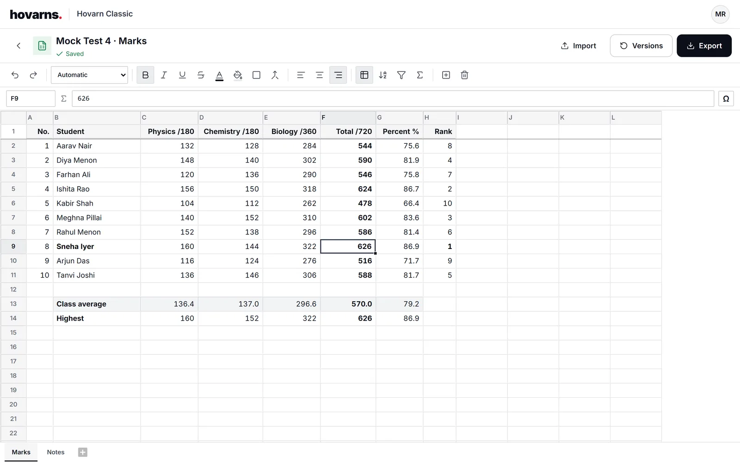Click the Import button

578,46
